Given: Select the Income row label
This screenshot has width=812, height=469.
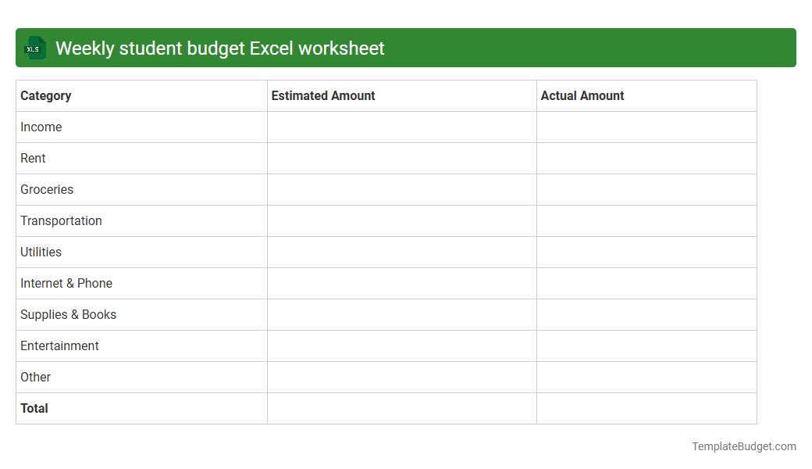Looking at the screenshot, I should 41,127.
